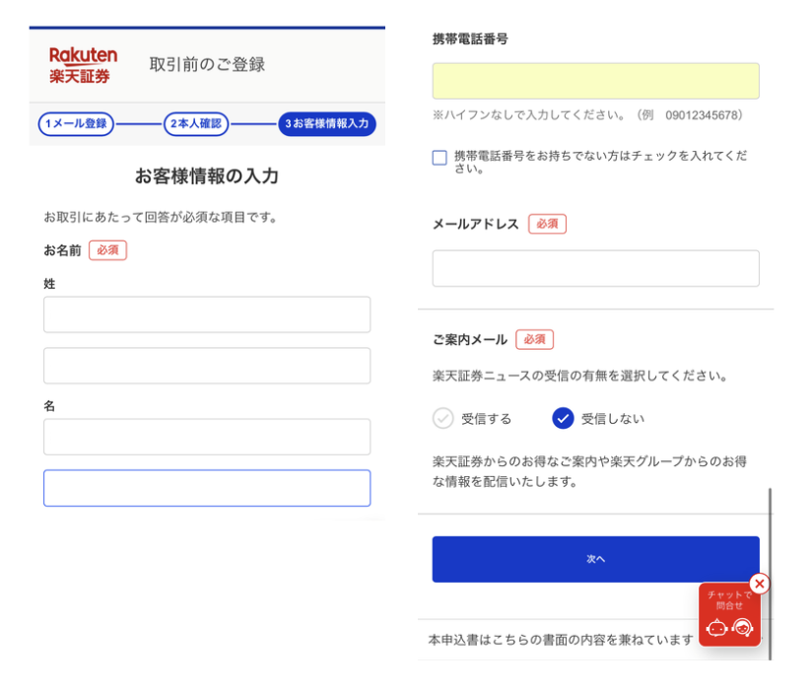Click the yellow 携帯電話番号 field
This screenshot has width=812, height=692.
[595, 81]
